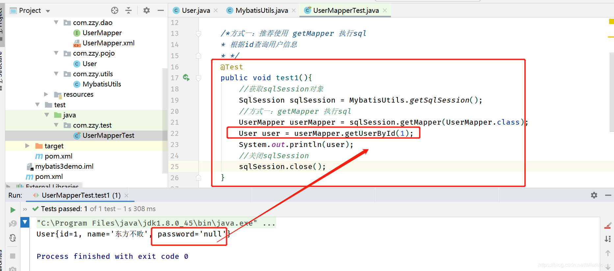Collapse the test java folder

47,115
